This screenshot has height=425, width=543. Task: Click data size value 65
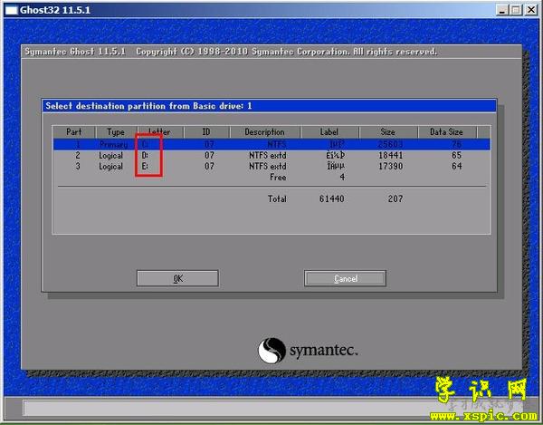[x=456, y=155]
